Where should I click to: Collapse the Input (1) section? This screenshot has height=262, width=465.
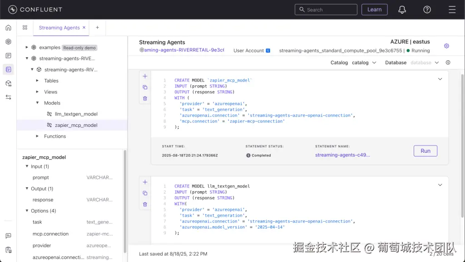pyautogui.click(x=27, y=166)
